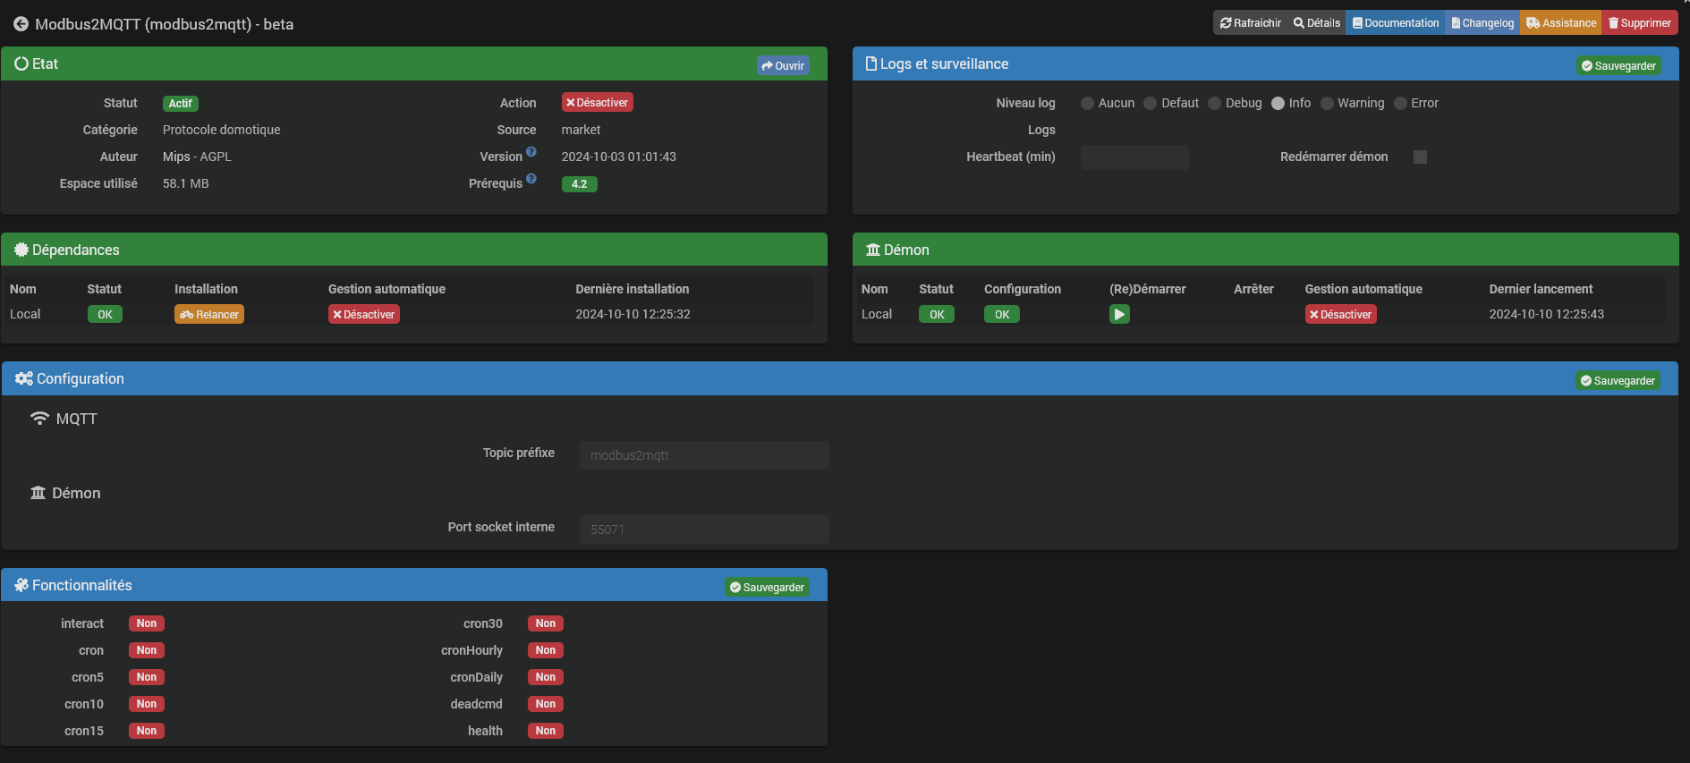This screenshot has height=763, width=1690.
Task: Click the 4.2 prerequisite badge
Action: point(580,184)
